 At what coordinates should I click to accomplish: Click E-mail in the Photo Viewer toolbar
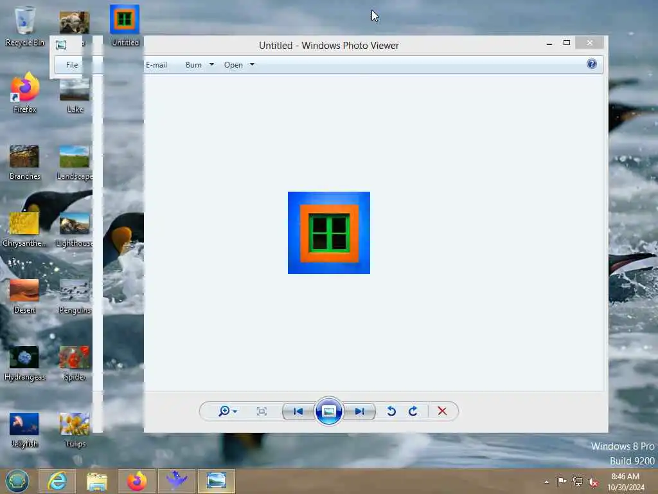click(156, 65)
